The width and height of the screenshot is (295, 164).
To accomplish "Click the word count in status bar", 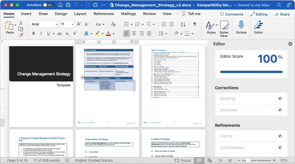I will [47, 161].
